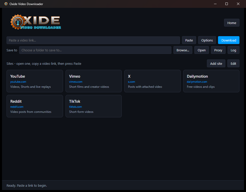Show the Log

(233, 50)
